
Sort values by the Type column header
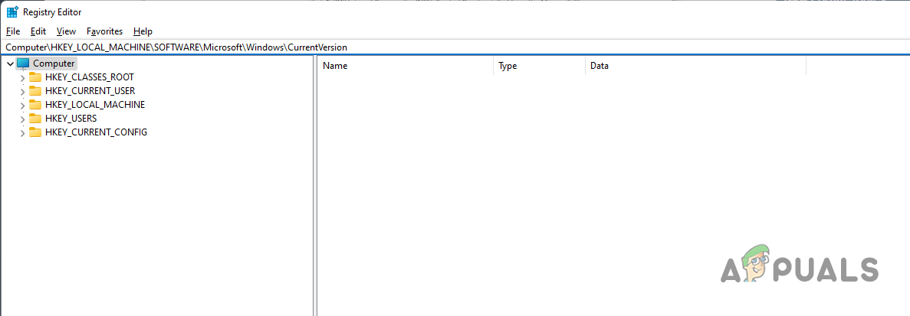(539, 66)
